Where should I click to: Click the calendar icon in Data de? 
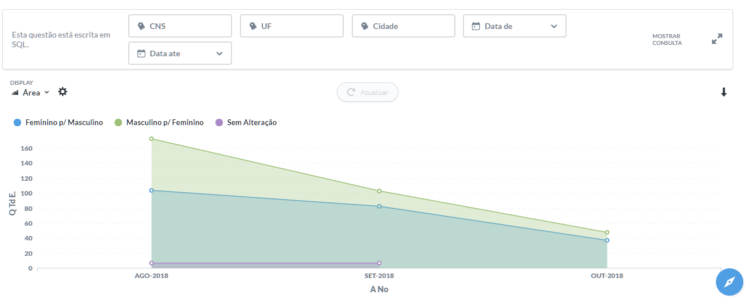pyautogui.click(x=476, y=26)
